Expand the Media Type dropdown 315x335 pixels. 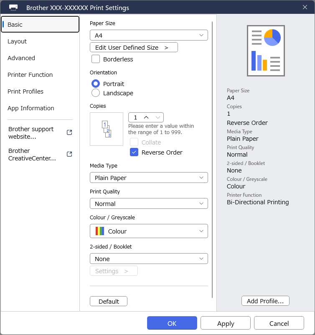[149, 178]
